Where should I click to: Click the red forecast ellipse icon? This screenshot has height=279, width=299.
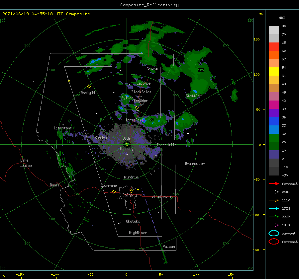pos(274,242)
